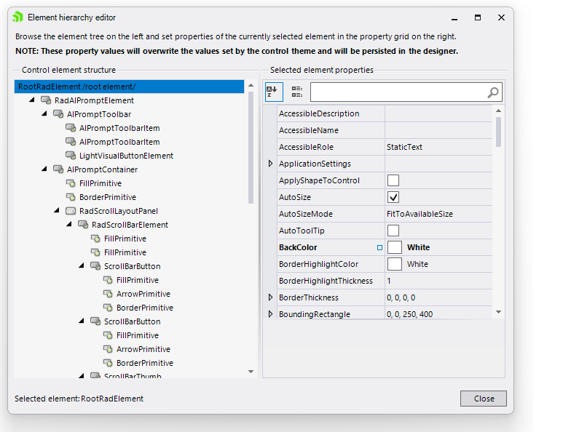Click the alphabetical sort icon
Image resolution: width=563 pixels, height=432 pixels.
click(274, 92)
